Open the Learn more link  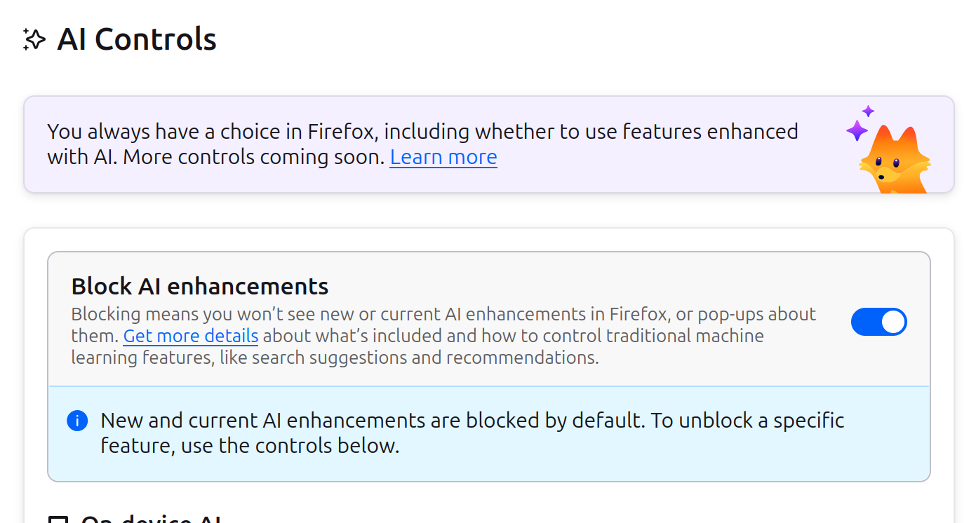(x=443, y=157)
